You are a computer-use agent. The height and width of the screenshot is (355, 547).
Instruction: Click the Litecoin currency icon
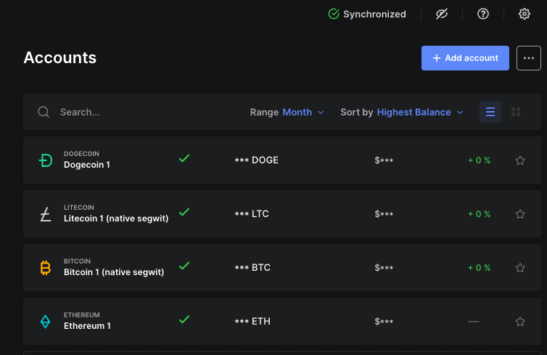click(46, 214)
